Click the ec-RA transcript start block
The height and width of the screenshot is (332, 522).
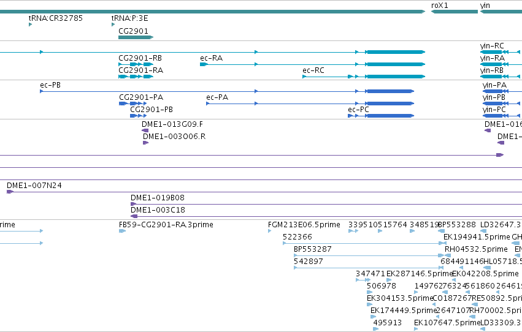click(x=204, y=64)
